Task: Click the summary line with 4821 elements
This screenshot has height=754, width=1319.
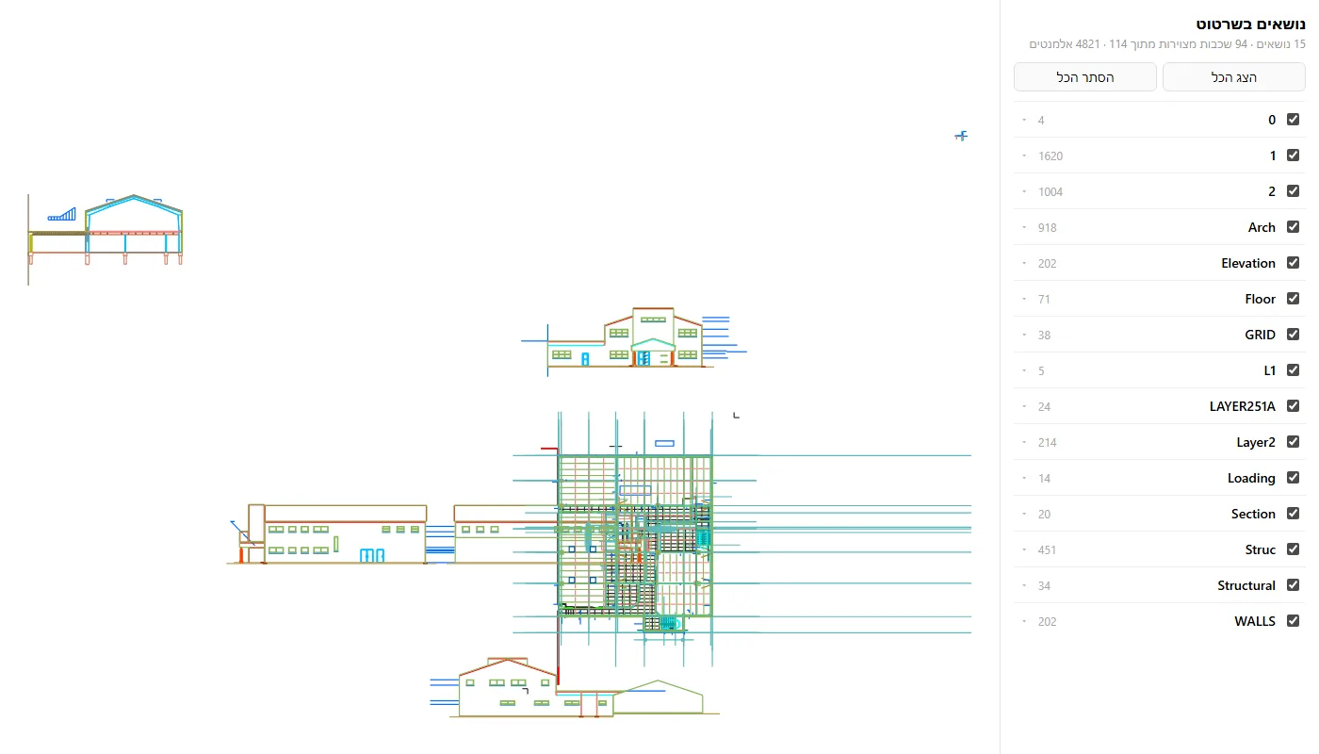Action: click(1167, 44)
